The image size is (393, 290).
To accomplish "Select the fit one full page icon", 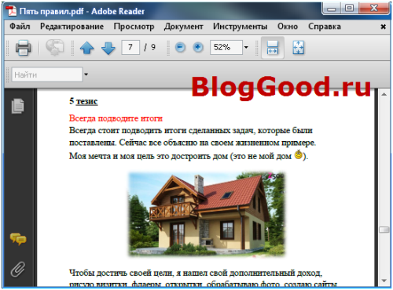I will coord(298,48).
